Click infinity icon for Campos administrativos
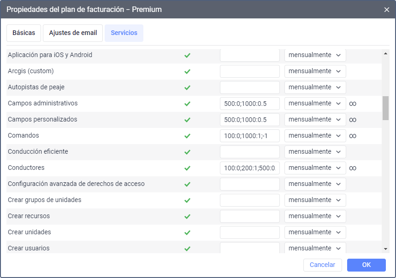Screen dimensions: 396x278 (x=353, y=104)
